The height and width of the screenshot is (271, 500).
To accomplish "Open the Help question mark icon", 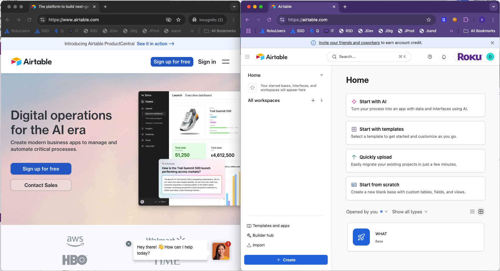I will [x=430, y=57].
